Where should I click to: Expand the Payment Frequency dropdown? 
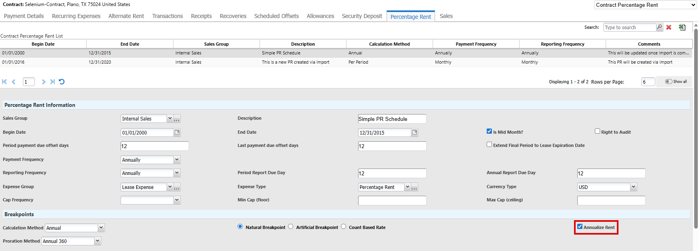pos(177,160)
